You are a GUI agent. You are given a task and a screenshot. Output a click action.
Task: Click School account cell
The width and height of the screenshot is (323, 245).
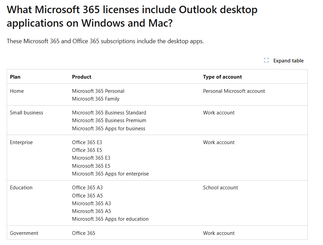coord(220,188)
